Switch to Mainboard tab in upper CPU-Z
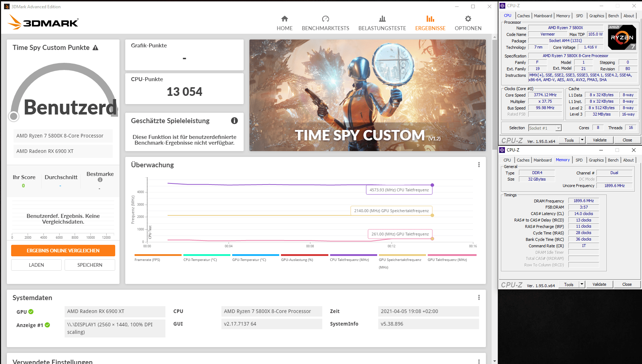The image size is (642, 364). (x=543, y=16)
